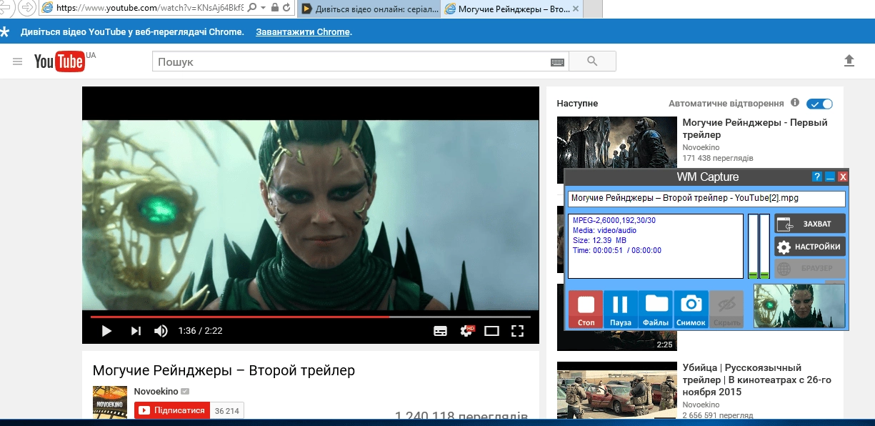Go to YouTube home via logo
The height and width of the screenshot is (426, 875).
point(60,62)
